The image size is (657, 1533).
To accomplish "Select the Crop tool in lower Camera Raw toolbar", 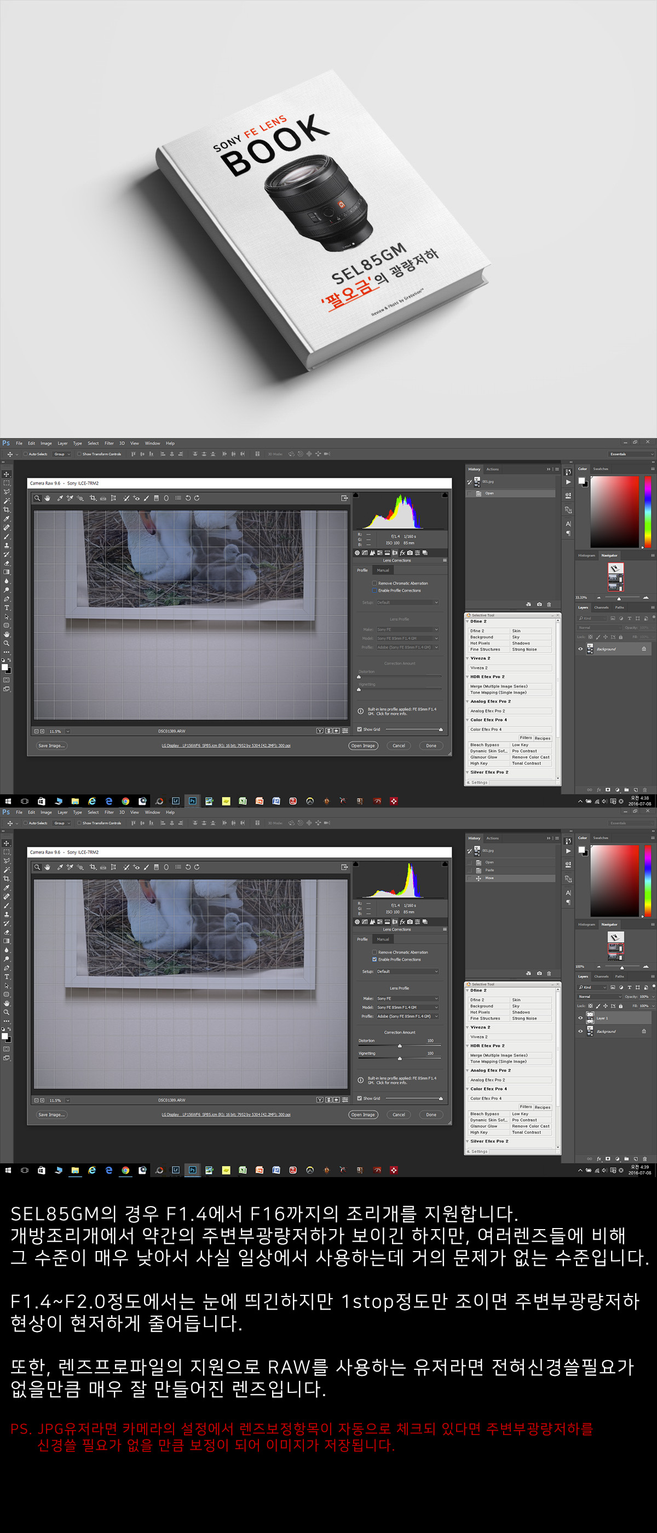I will [93, 867].
